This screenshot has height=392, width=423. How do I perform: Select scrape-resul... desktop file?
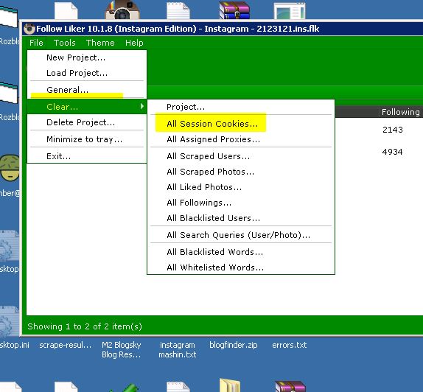[x=66, y=345]
